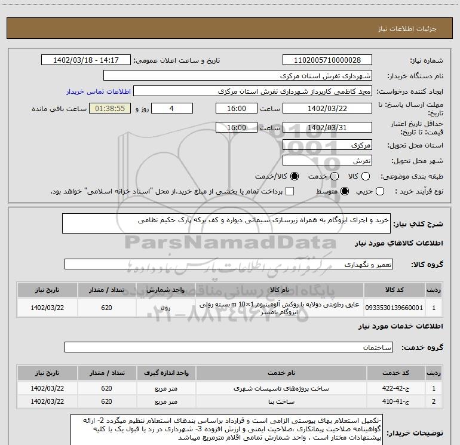Image resolution: width=460 pixels, height=445 pixels.
Task: Click the page header جزئیات اطلاعات نیاز
Action: click(x=407, y=29)
